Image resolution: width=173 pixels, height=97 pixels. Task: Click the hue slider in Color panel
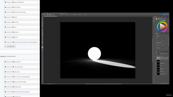tap(162, 18)
